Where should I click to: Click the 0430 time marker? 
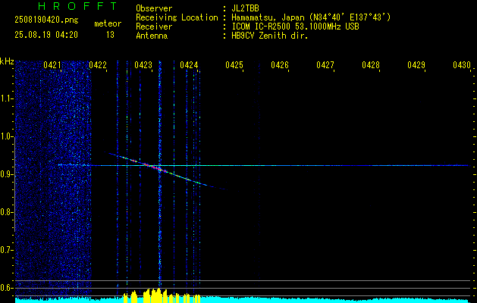tap(462, 65)
